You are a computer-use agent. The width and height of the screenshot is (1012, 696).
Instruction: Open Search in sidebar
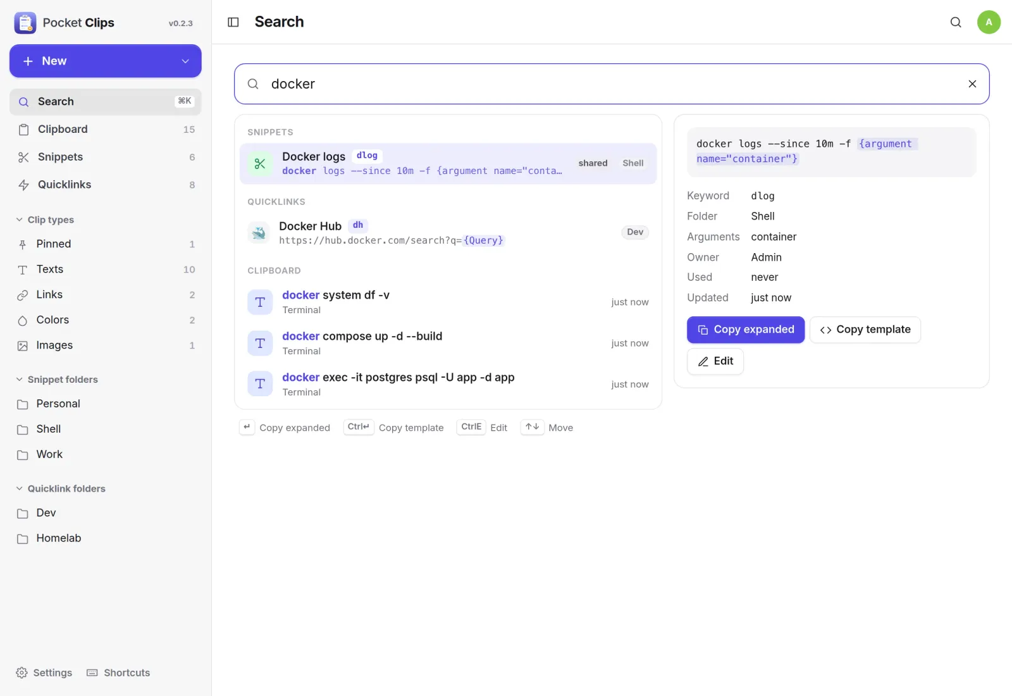pyautogui.click(x=105, y=102)
